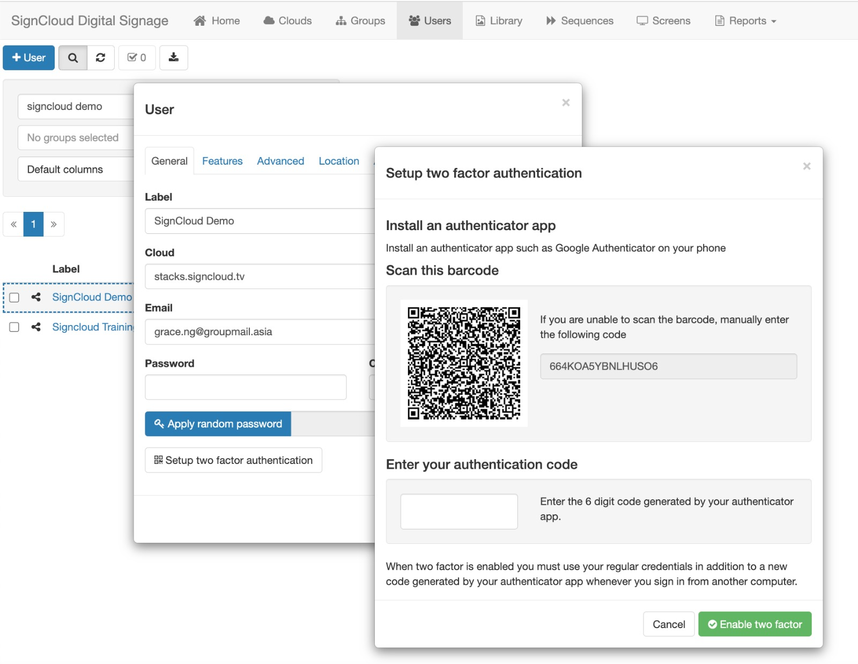Open the Library navigation item
This screenshot has width=858, height=664.
pyautogui.click(x=499, y=21)
